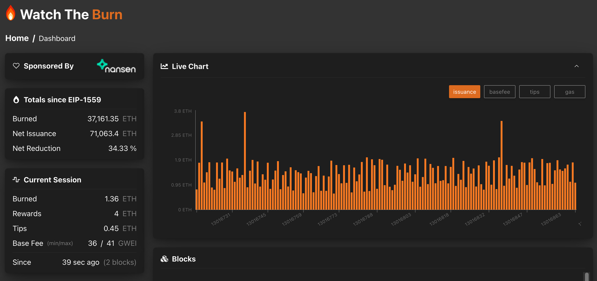
Task: Collapse the Live Chart panel with the chevron
Action: coord(577,66)
